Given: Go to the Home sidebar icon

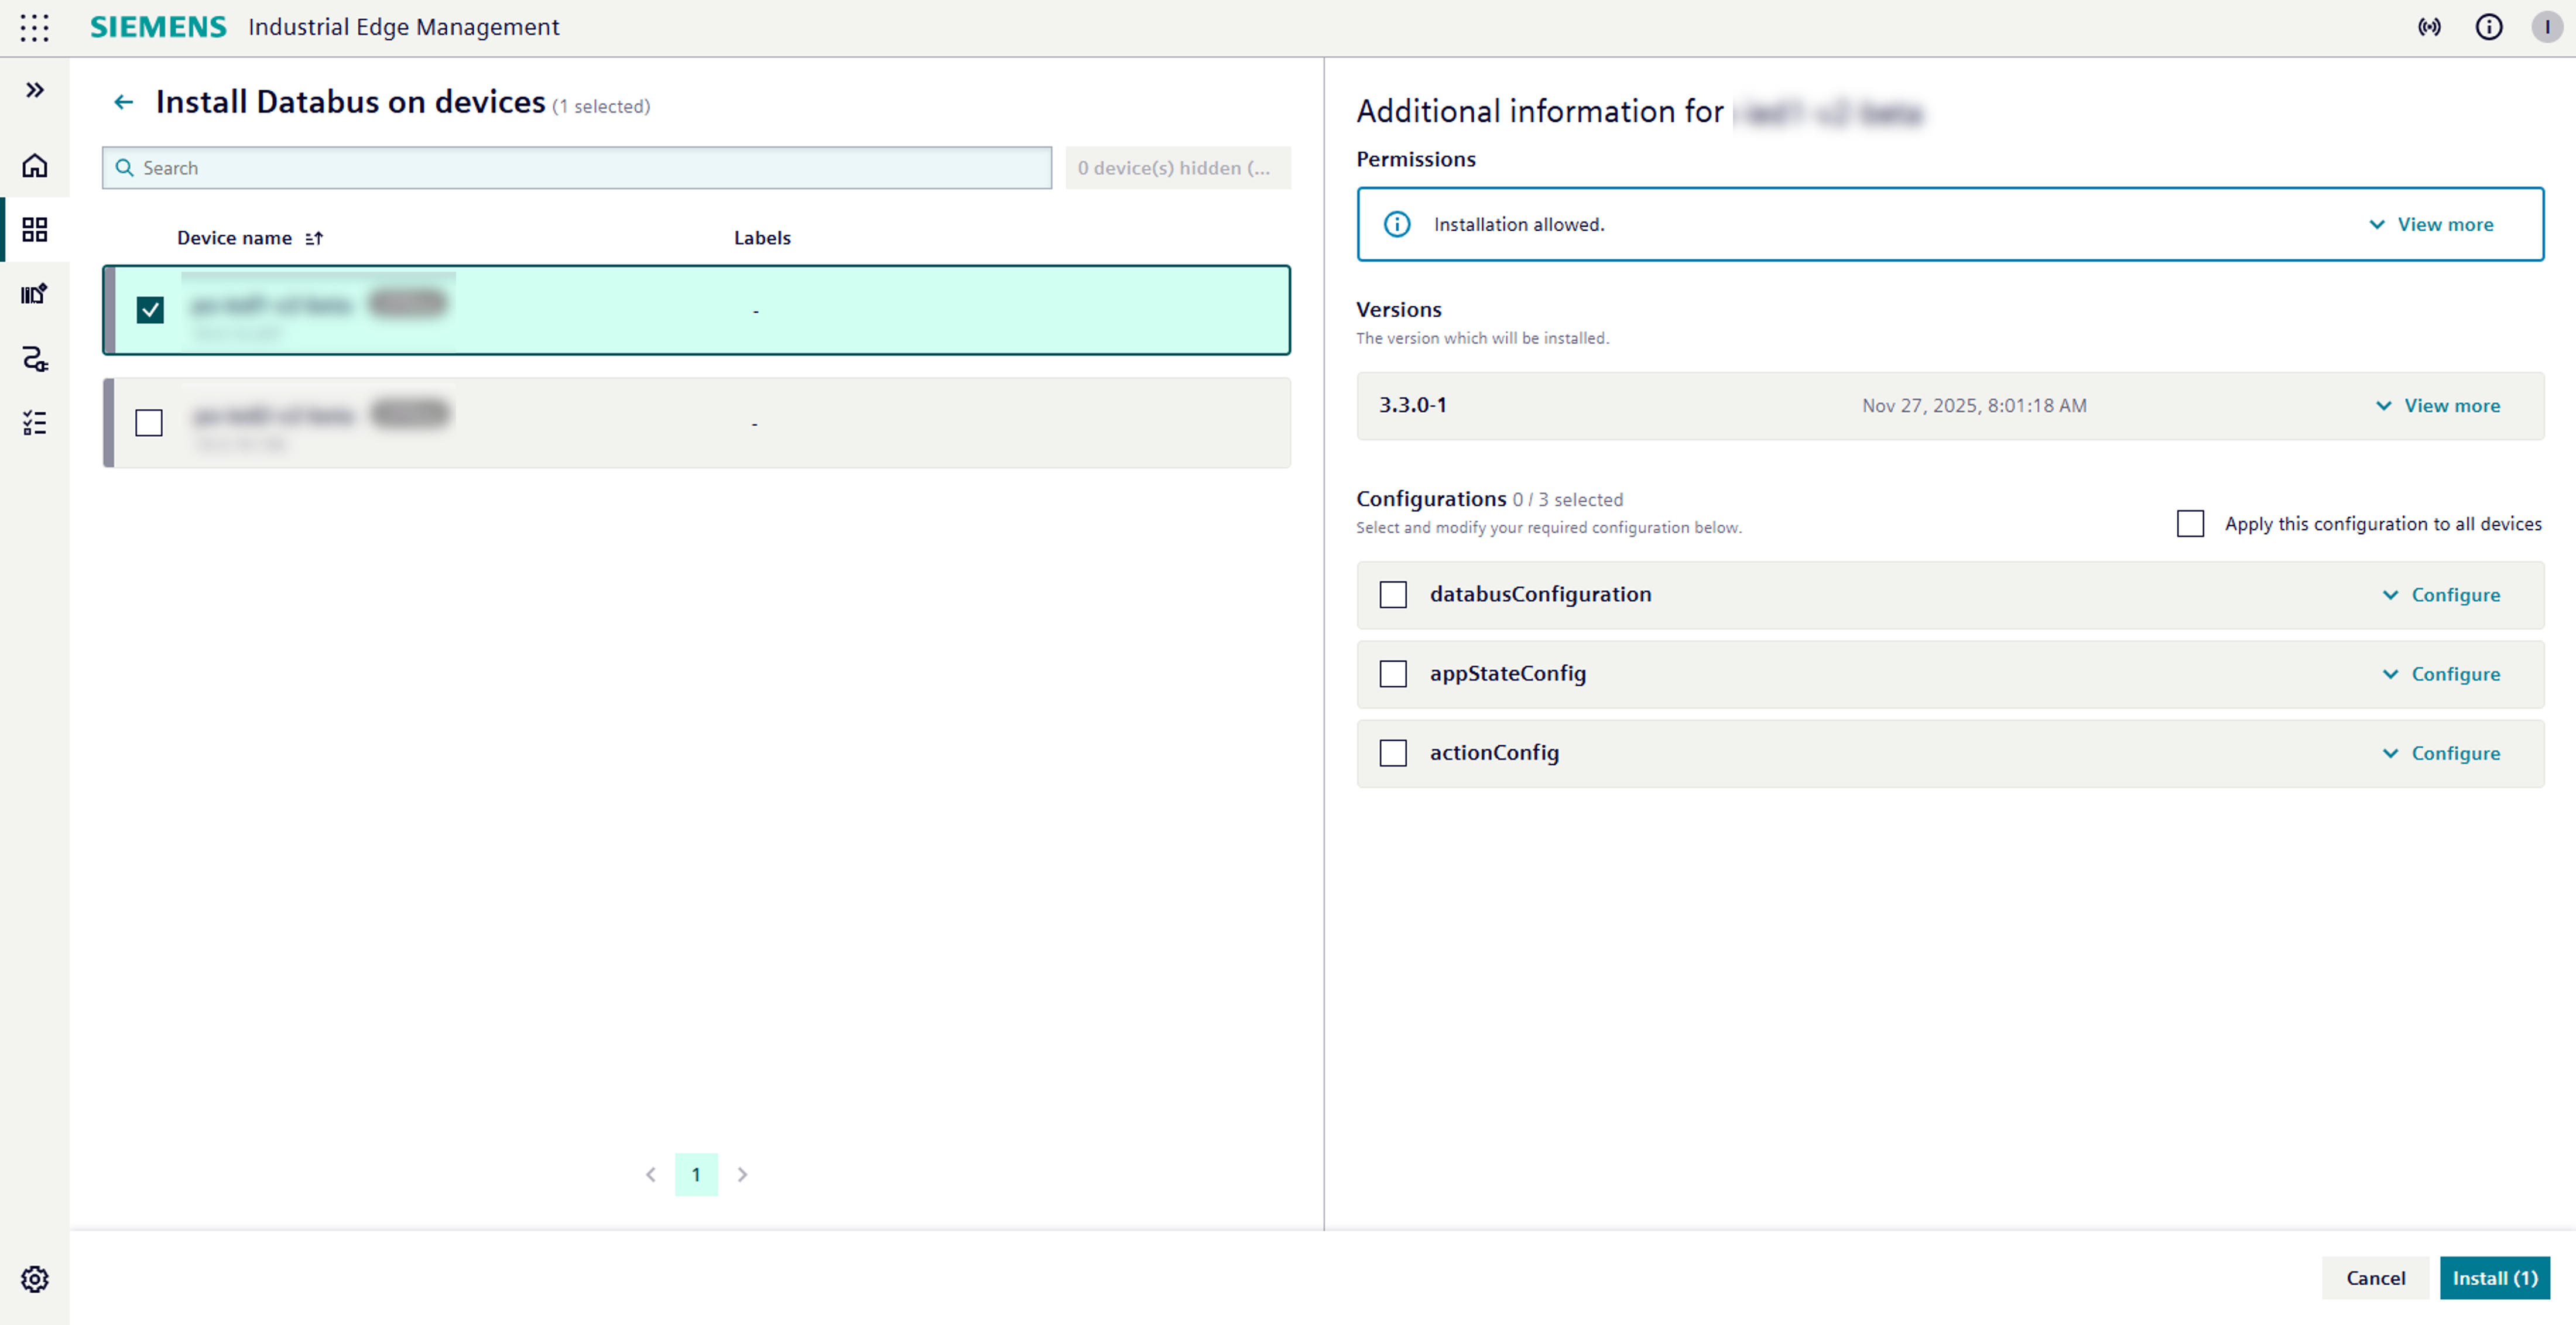Looking at the screenshot, I should point(35,165).
